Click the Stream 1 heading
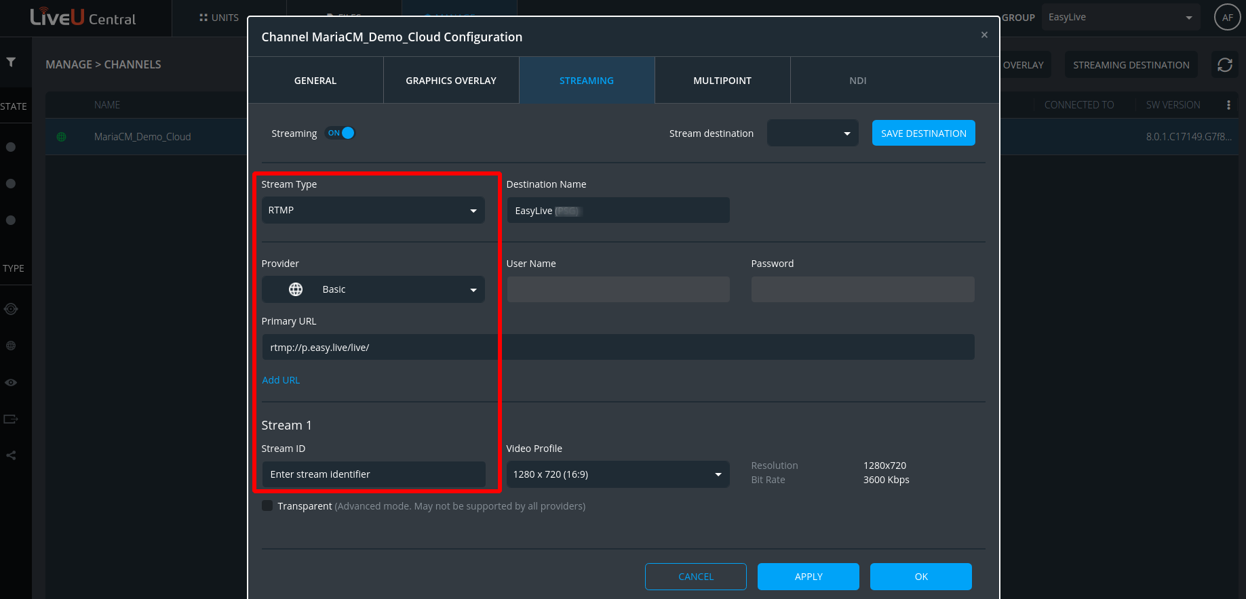 point(286,426)
